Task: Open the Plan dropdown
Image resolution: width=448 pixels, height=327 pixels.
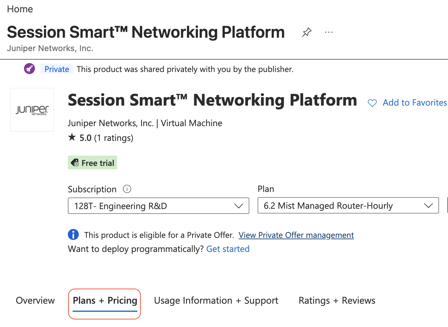Action: click(x=348, y=205)
